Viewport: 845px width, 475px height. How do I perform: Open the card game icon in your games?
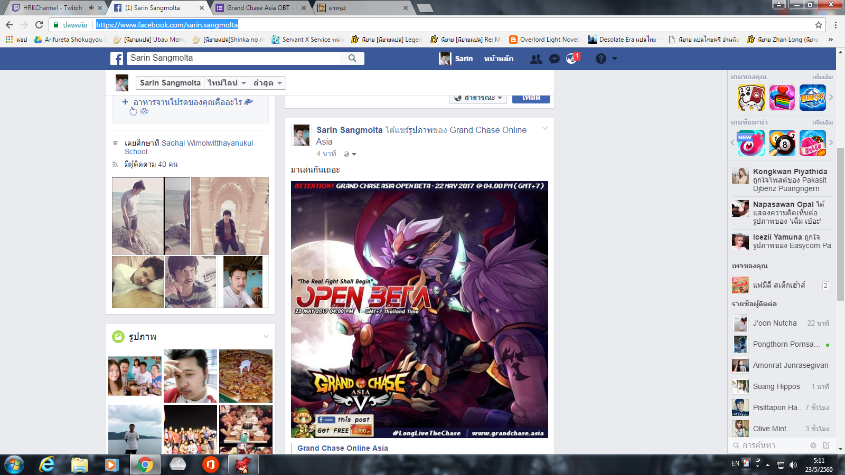[x=752, y=98]
